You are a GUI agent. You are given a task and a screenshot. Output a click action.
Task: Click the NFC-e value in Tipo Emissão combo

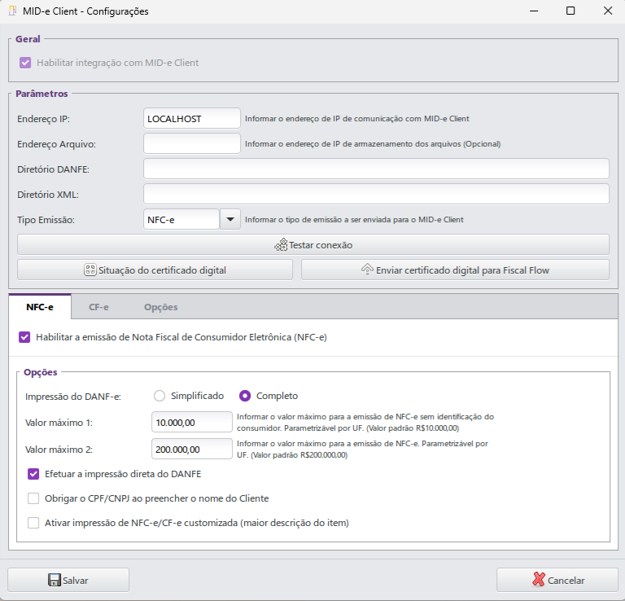tap(181, 219)
